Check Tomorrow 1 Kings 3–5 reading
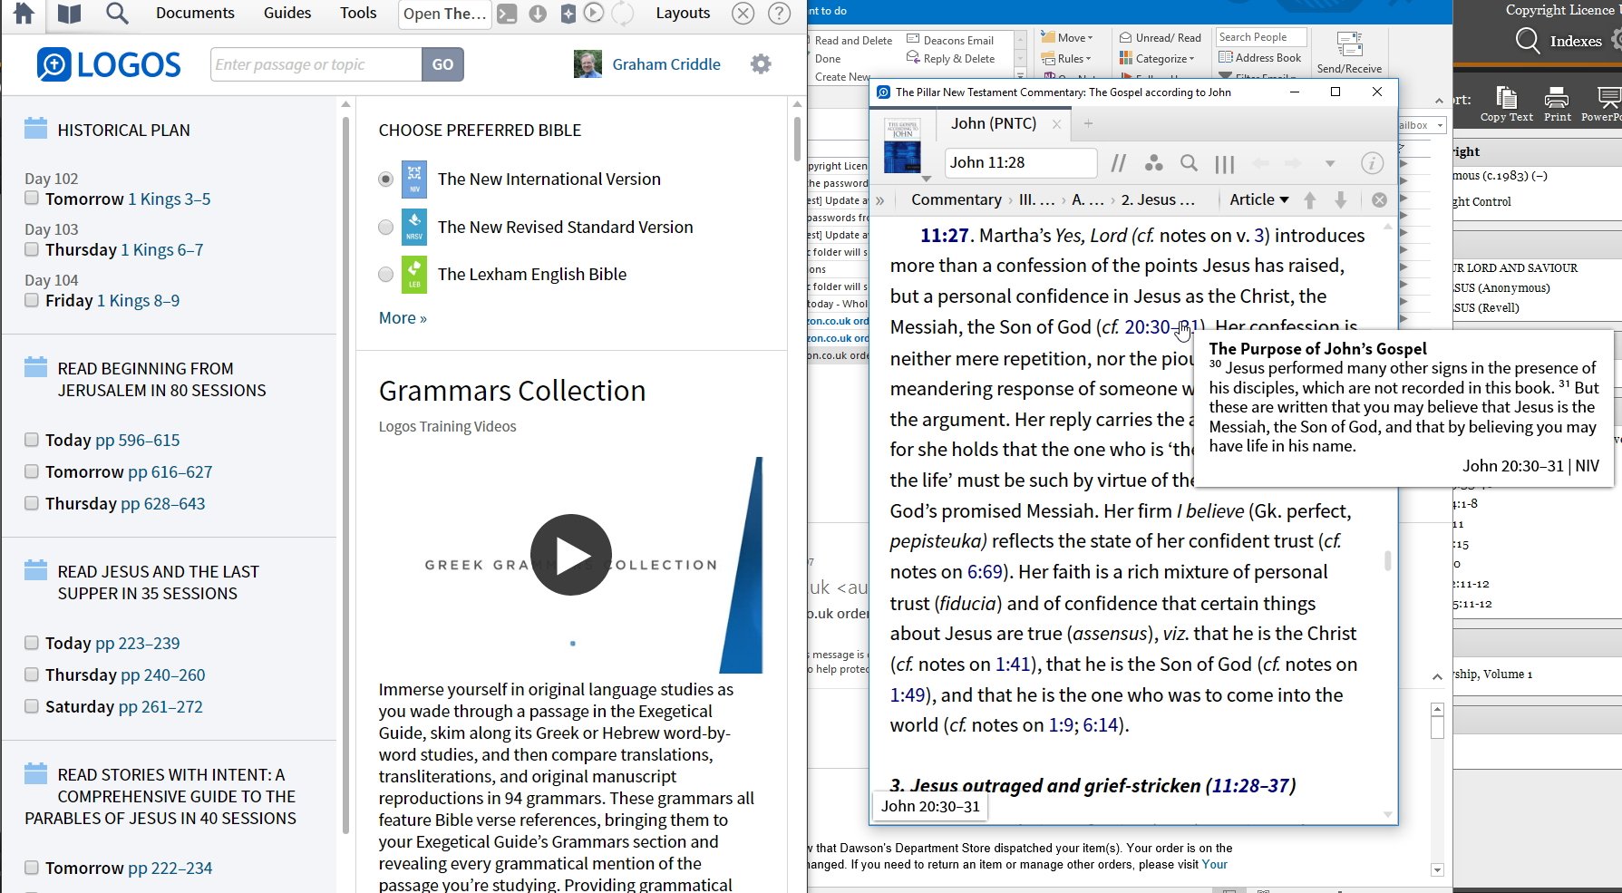 [x=32, y=199]
